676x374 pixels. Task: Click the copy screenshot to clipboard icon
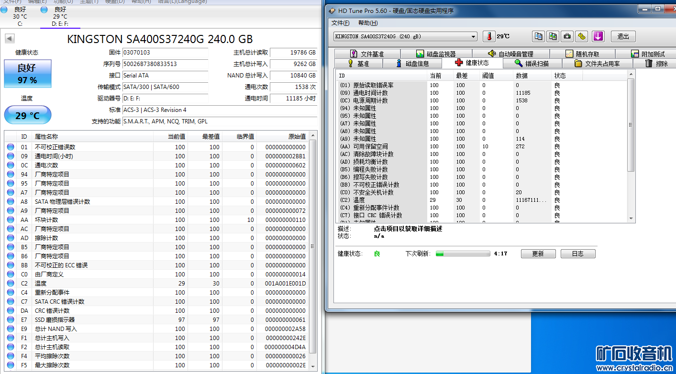click(553, 36)
